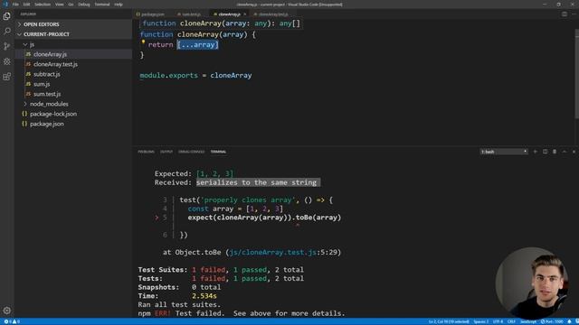Open the bash terminal selector dropdown
The width and height of the screenshot is (579, 325).
point(504,152)
